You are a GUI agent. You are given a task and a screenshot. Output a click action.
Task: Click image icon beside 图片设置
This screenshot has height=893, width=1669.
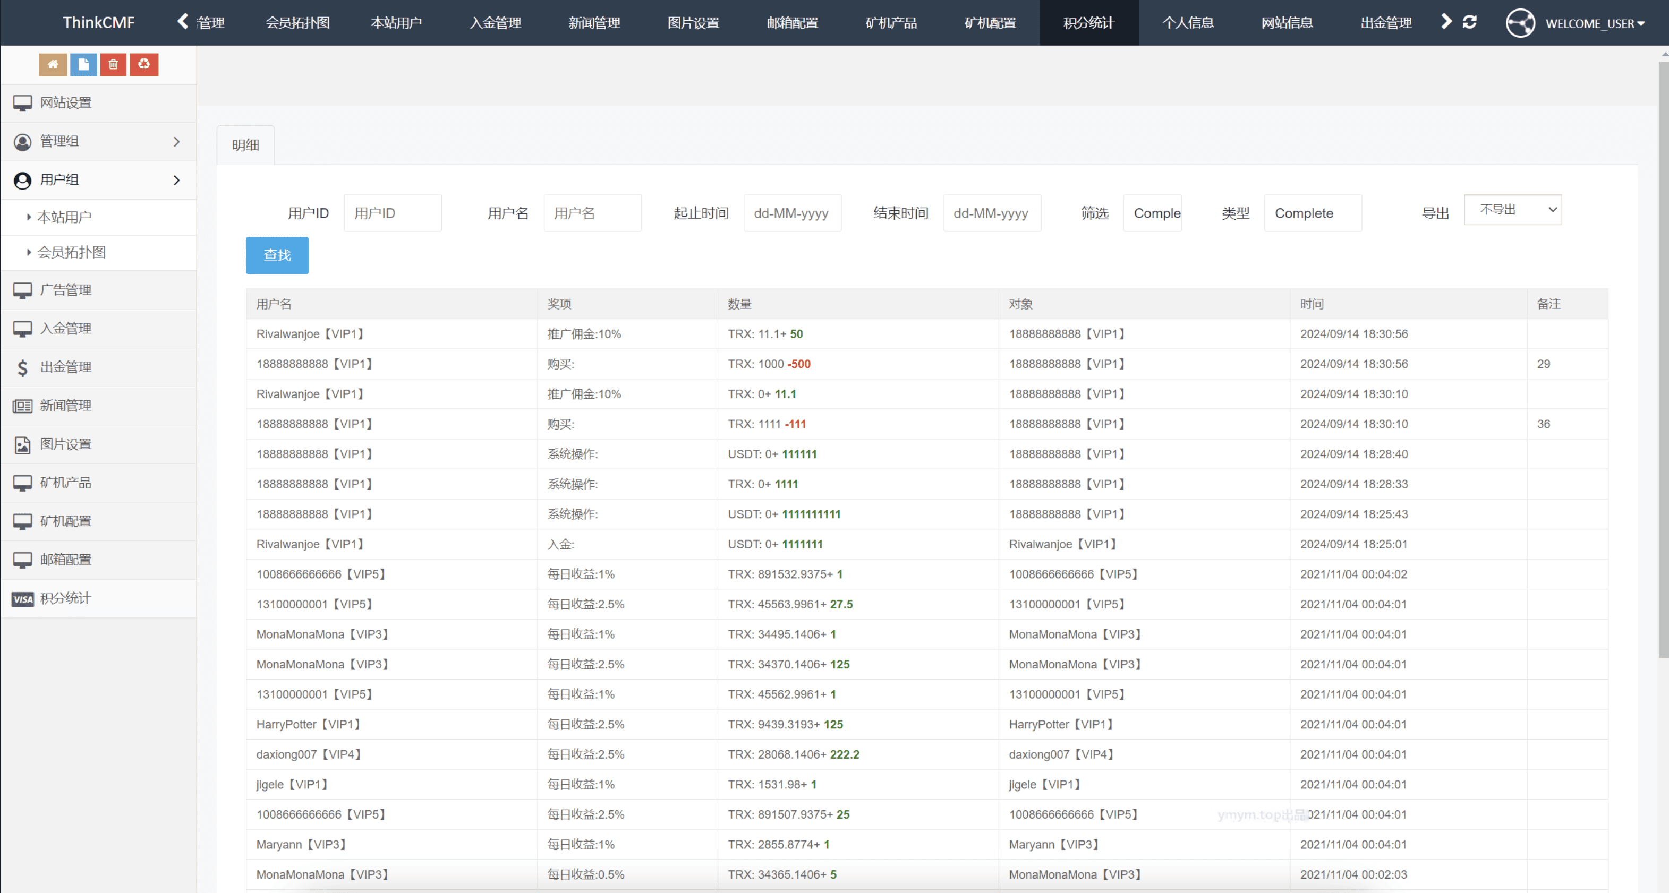[23, 445]
